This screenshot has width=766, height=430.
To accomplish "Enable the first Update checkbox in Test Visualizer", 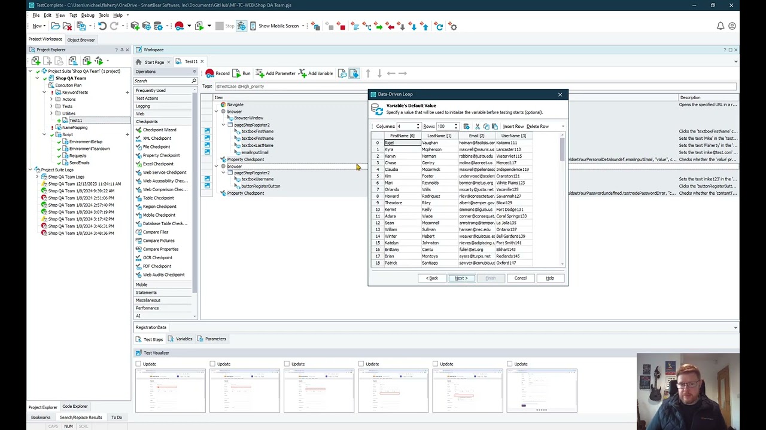I will [x=138, y=364].
